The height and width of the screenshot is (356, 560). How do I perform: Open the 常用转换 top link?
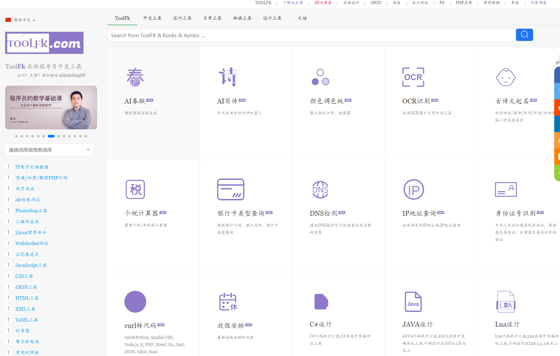[491, 3]
